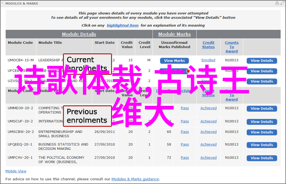Click the Pass link for UFQEEQ-20-1
This screenshot has height=184, width=286.
pos(184,144)
